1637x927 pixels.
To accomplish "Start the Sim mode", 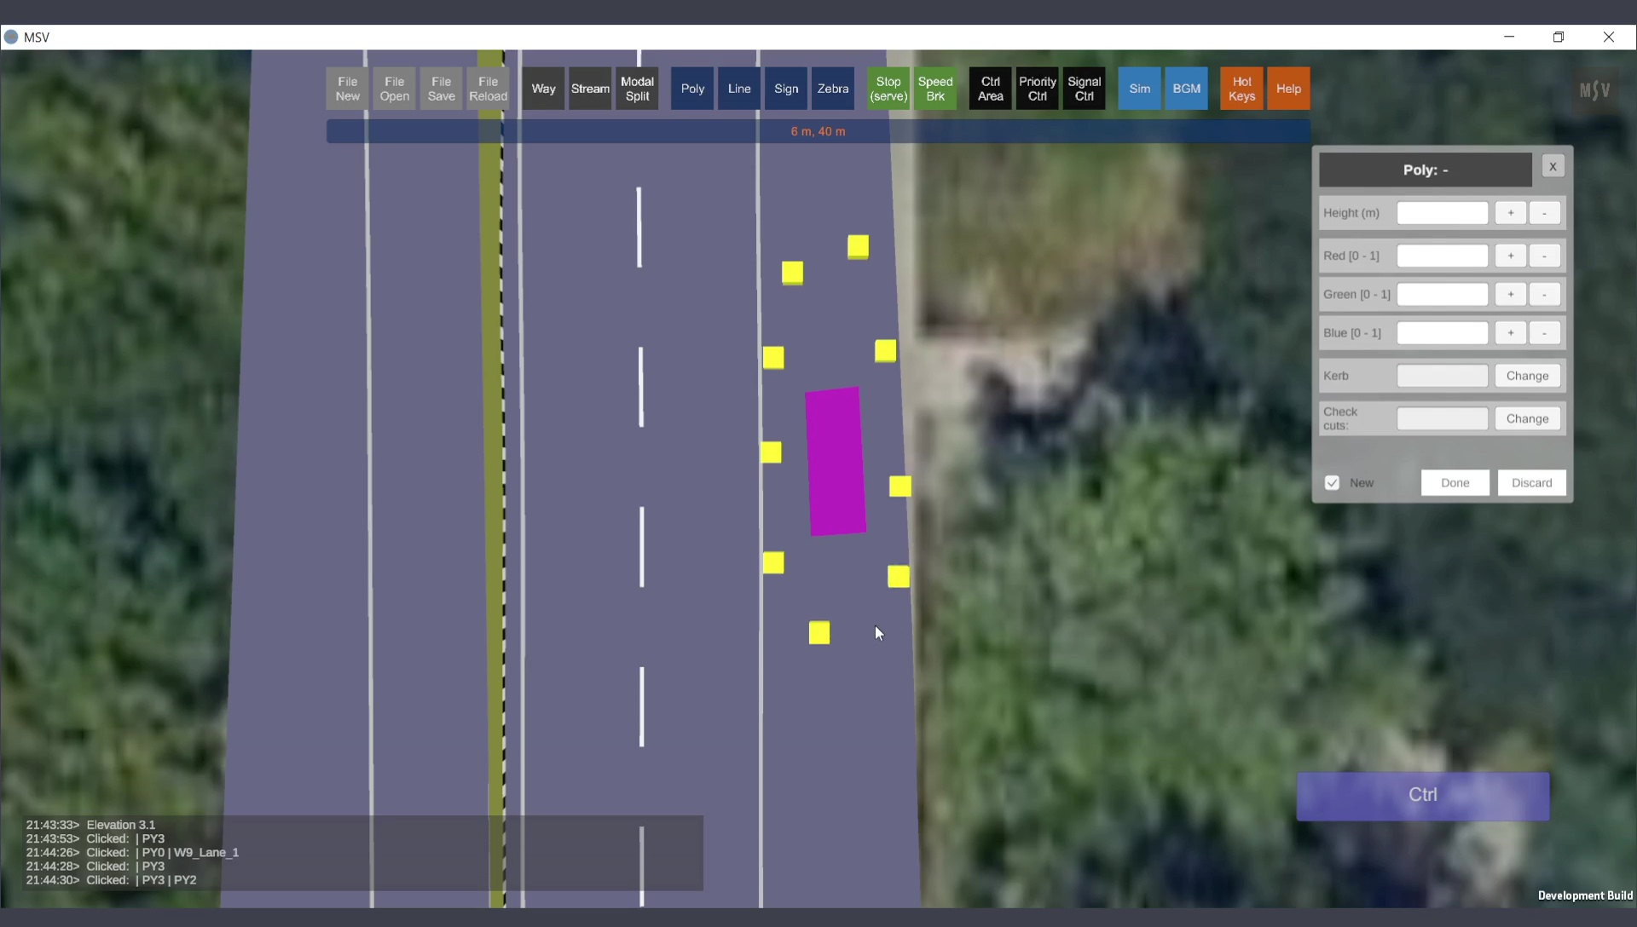I will pyautogui.click(x=1139, y=89).
